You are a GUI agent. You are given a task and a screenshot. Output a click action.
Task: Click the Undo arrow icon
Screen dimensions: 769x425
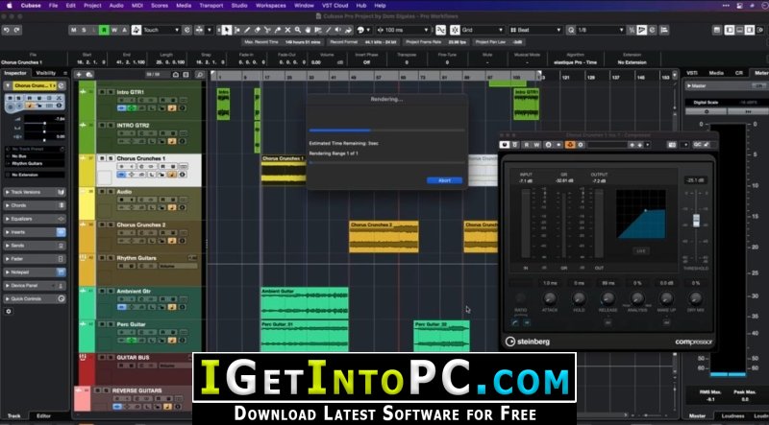point(7,30)
